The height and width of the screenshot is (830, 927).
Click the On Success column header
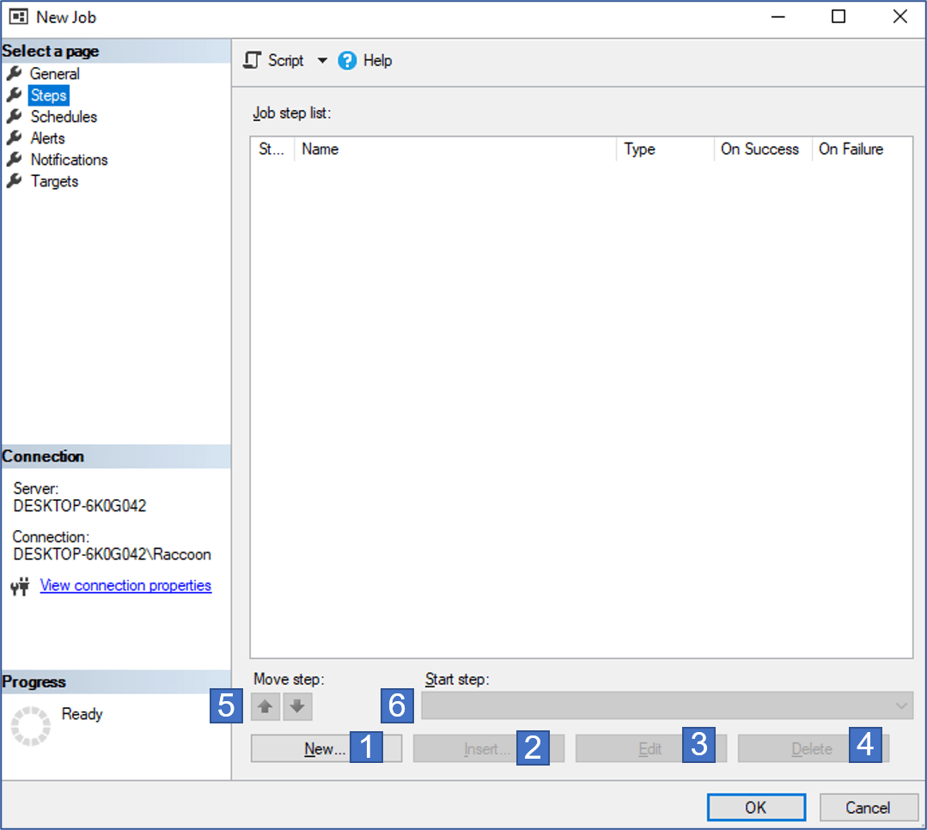759,150
